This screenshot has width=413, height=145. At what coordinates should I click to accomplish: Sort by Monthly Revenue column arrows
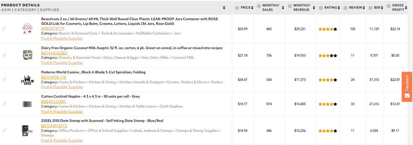point(314,8)
